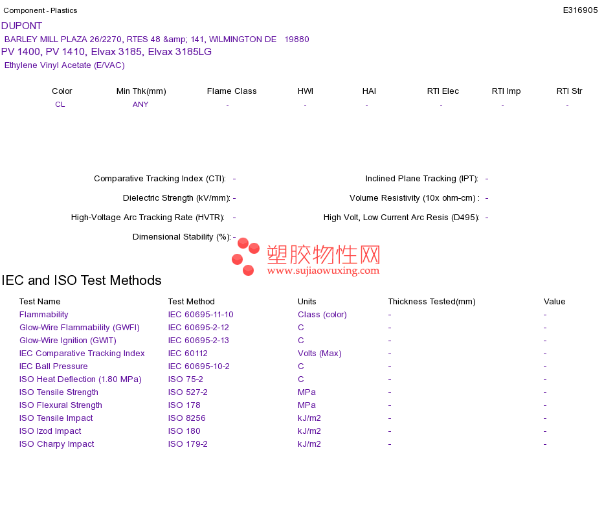Screen dimensions: 615x518
Task: Open ISO Tensile Strength test
Action: [59, 392]
